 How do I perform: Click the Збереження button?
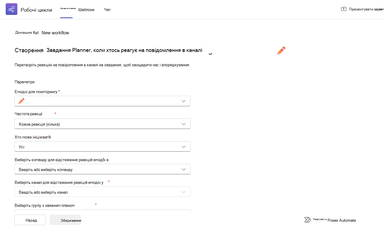[65, 220]
